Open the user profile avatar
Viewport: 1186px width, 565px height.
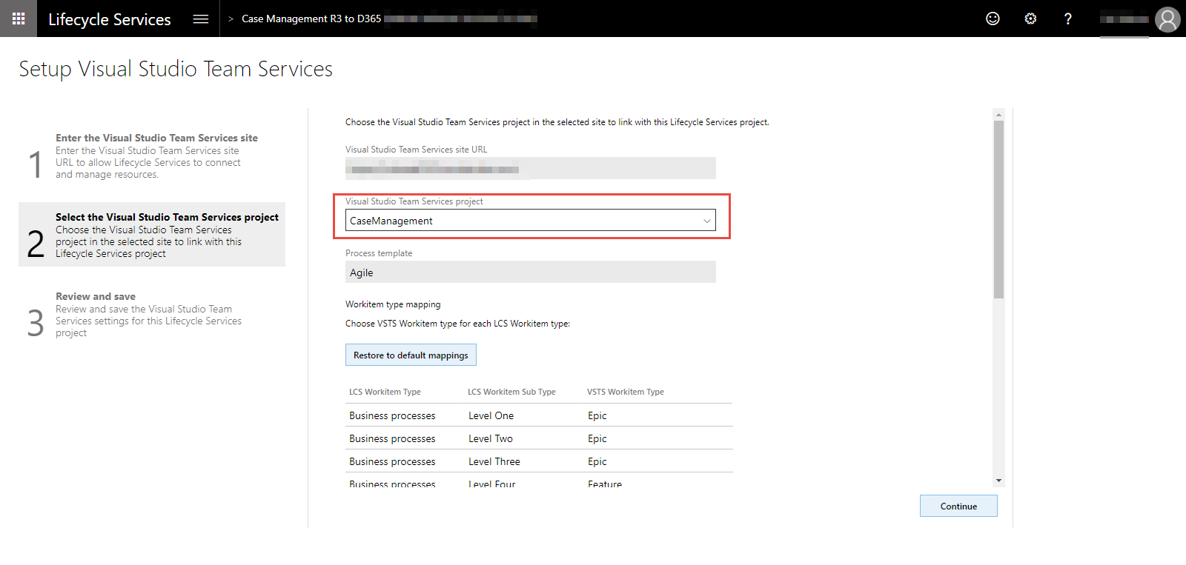1167,19
